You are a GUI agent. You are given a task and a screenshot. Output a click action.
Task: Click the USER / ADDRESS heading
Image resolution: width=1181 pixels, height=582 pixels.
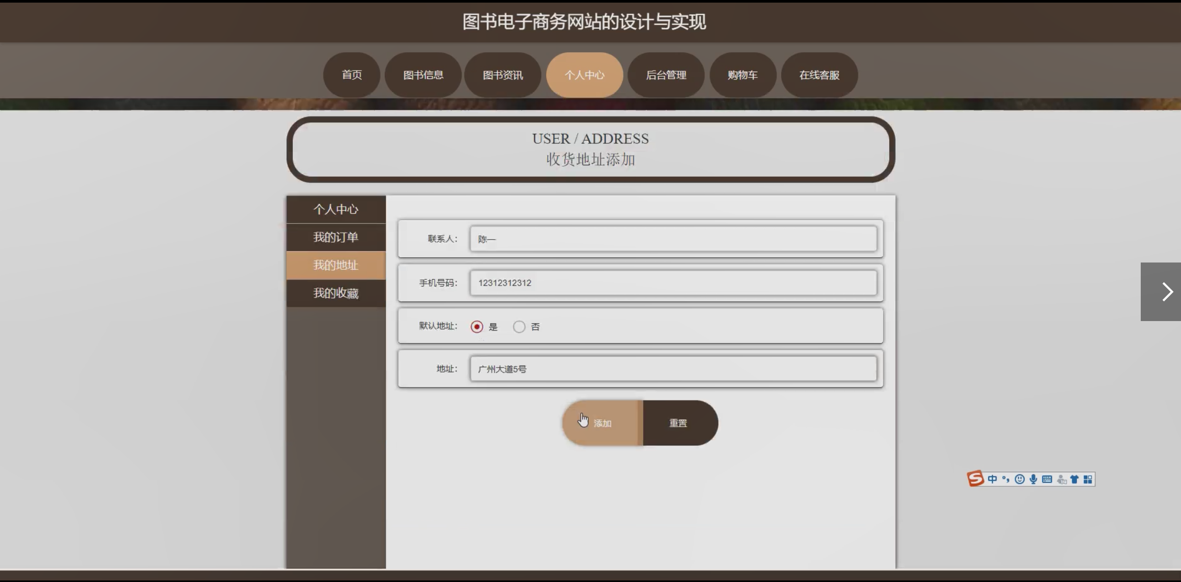coord(591,139)
